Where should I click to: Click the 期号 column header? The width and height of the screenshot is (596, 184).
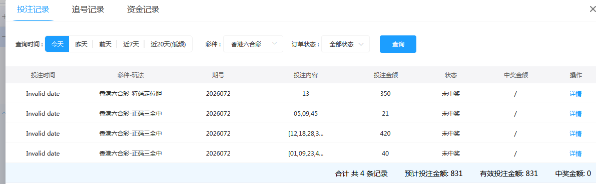218,75
